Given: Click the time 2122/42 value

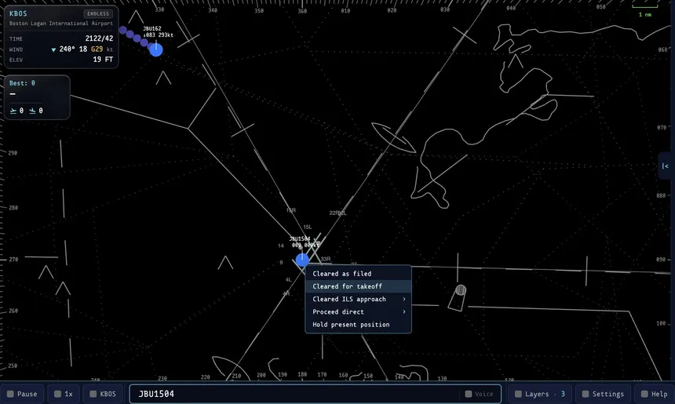Looking at the screenshot, I should click(99, 38).
